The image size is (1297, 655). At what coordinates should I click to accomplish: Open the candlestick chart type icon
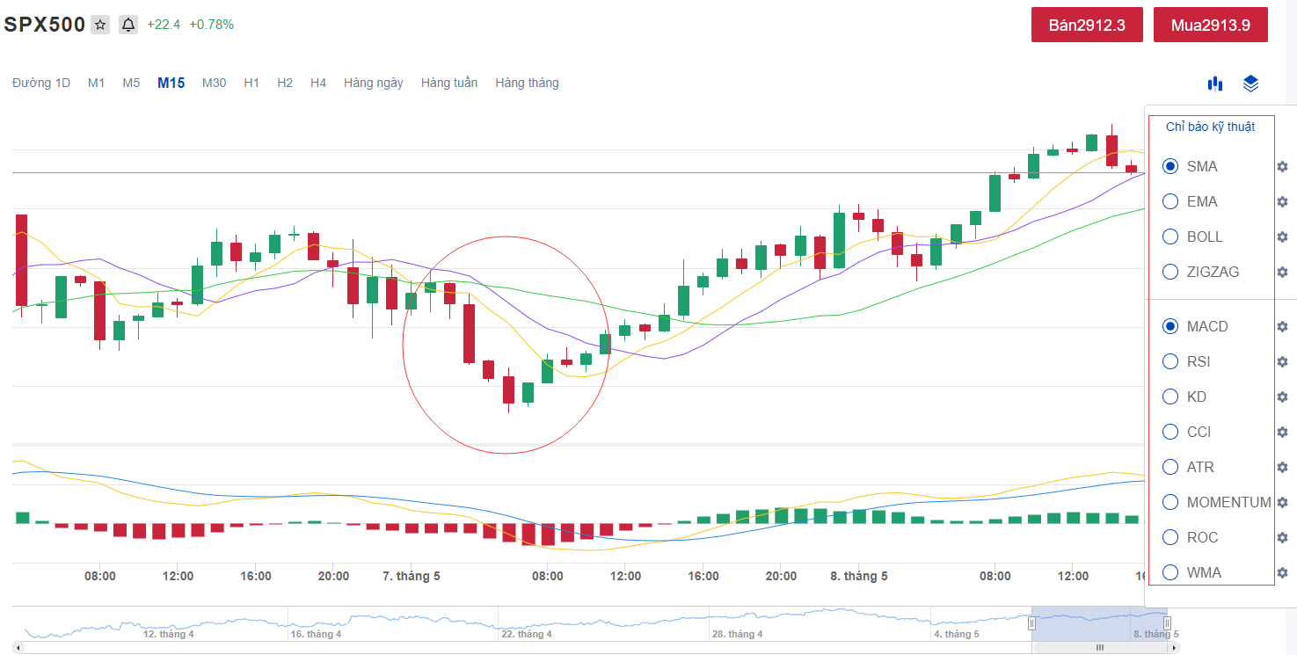pos(1215,84)
